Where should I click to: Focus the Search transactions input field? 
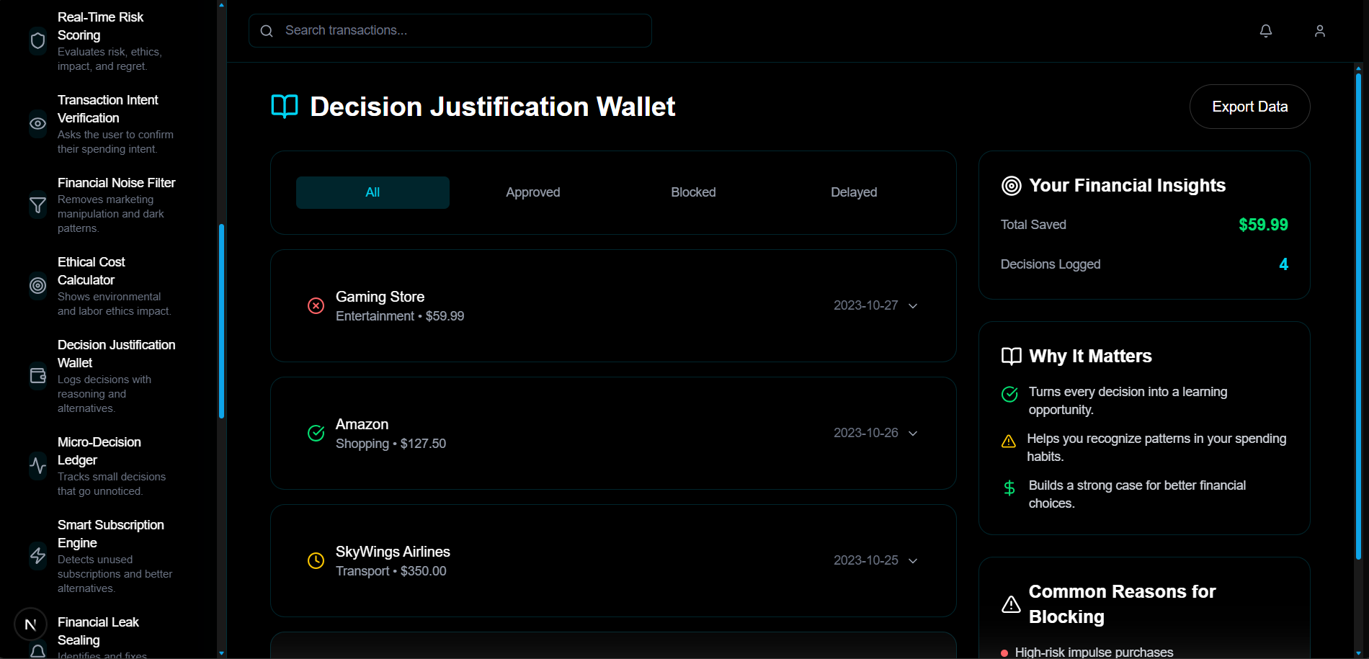pyautogui.click(x=450, y=31)
